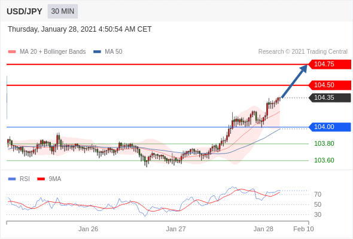
Task: Click the 'RSI' legend label
Action: 25,179
